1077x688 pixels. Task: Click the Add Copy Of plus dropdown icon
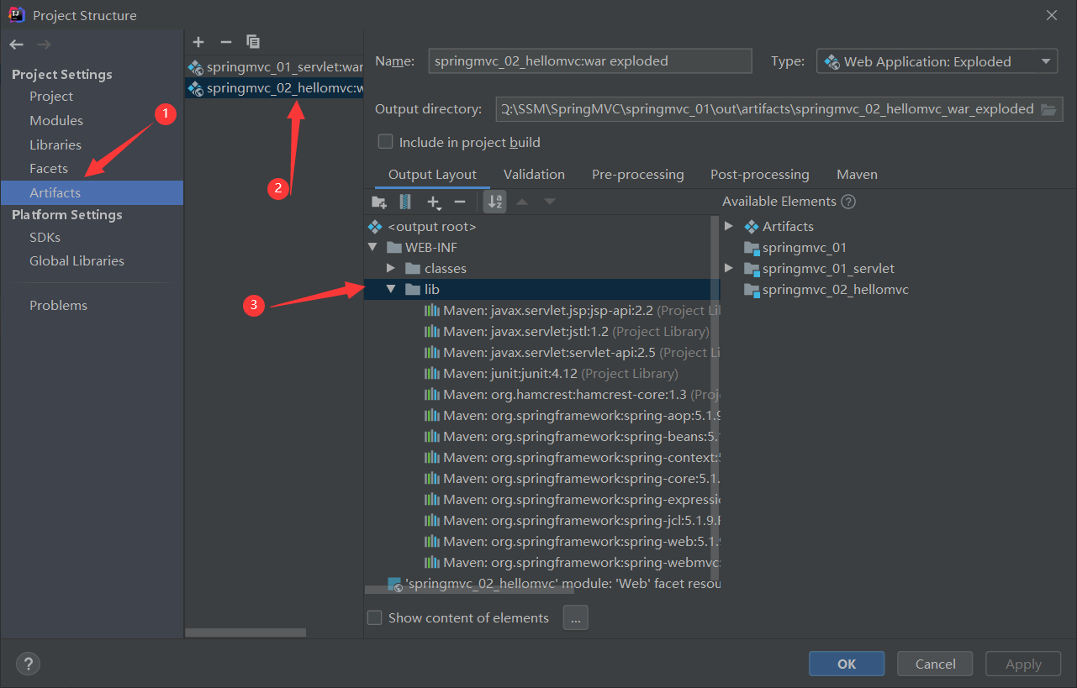coord(435,202)
